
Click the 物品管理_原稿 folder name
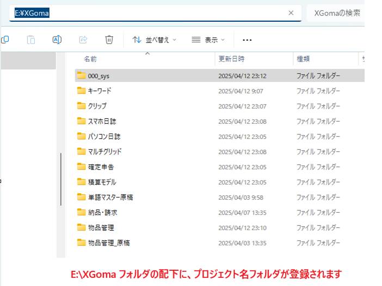coord(109,243)
